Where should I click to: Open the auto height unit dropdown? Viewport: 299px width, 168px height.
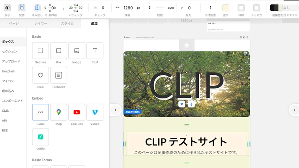tap(171, 8)
